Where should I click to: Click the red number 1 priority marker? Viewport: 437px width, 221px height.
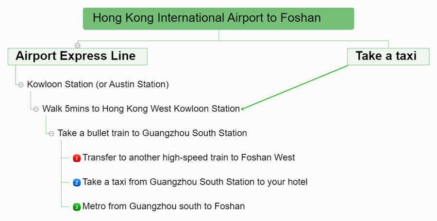point(77,158)
